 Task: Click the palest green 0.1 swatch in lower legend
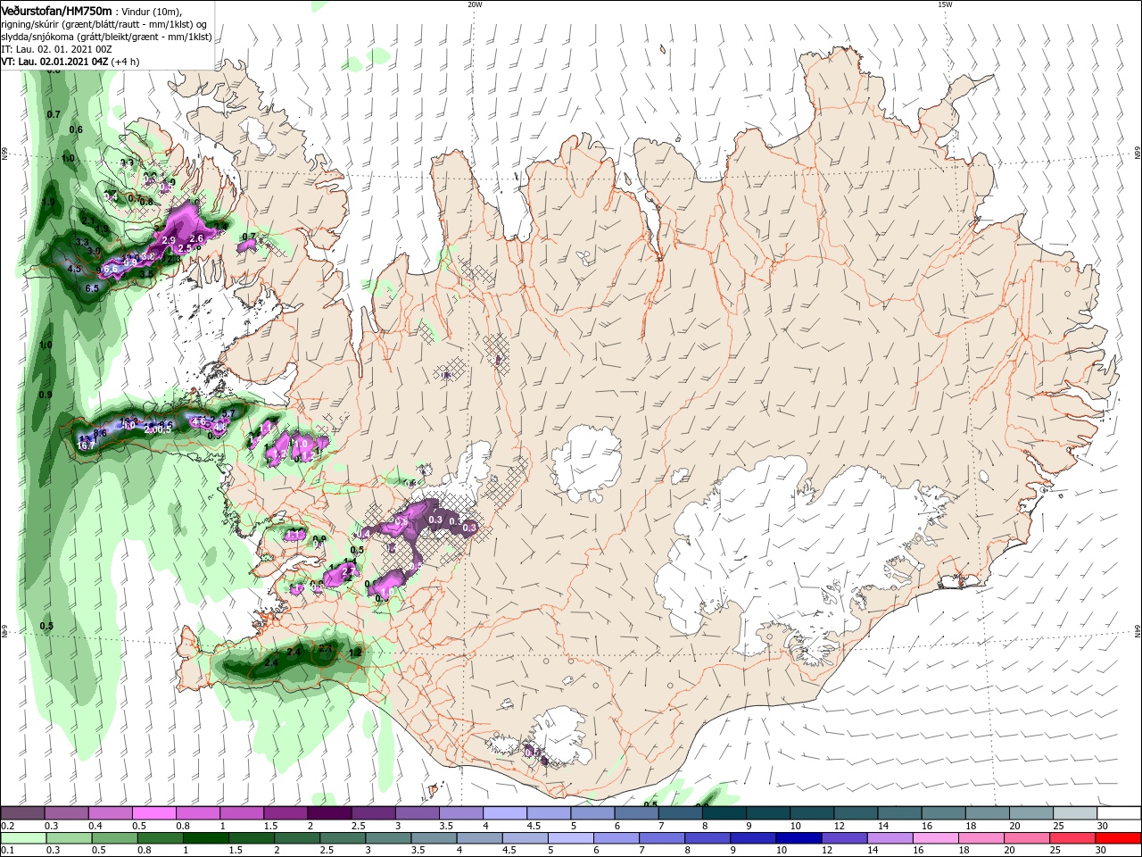pyautogui.click(x=23, y=838)
